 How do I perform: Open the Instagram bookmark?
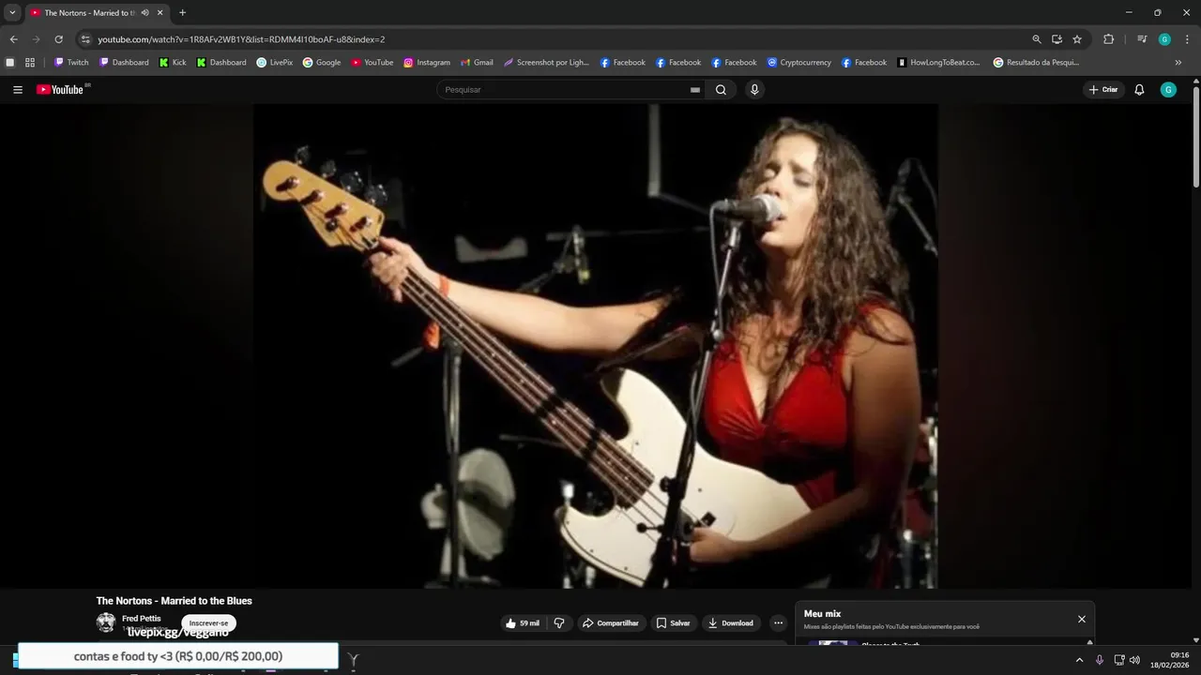427,63
